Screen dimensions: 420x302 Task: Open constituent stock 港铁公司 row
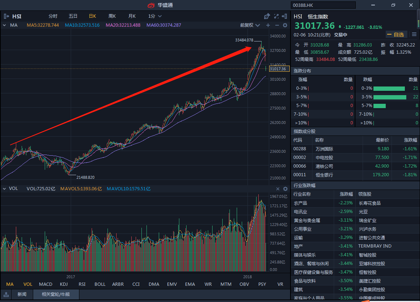[x=355, y=166]
